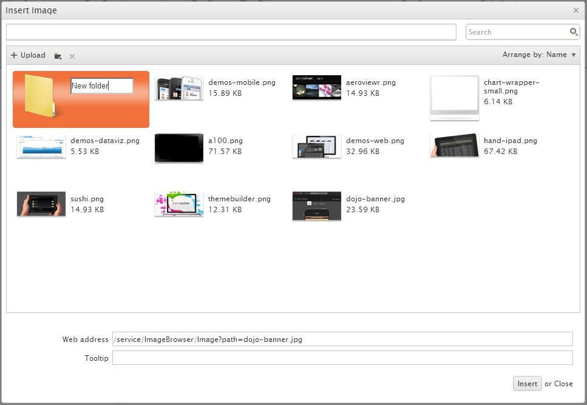
Task: Select the demos-mobile.png thumbnail
Action: [x=178, y=87]
